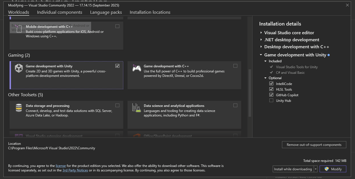The height and width of the screenshot is (179, 355).
Task: Select the Unity game controller workload icon
Action: coord(19,68)
